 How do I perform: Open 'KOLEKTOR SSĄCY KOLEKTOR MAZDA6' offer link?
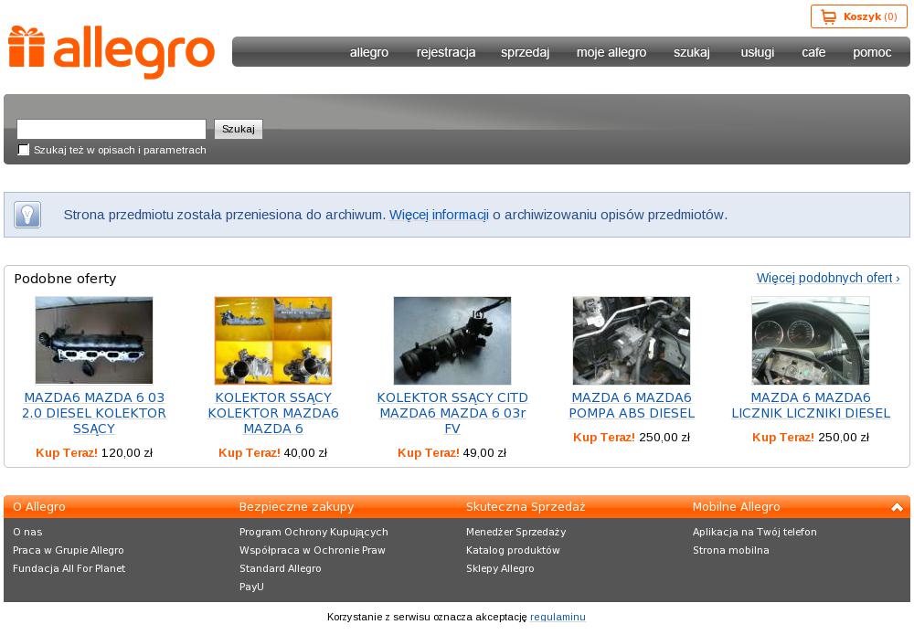272,413
